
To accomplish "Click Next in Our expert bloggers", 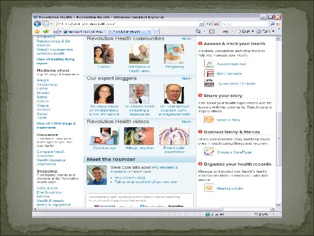I will pyautogui.click(x=187, y=78).
